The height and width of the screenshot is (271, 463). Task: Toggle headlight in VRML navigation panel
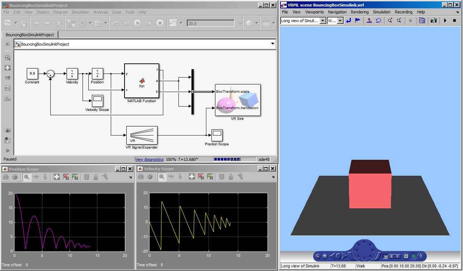413,256
